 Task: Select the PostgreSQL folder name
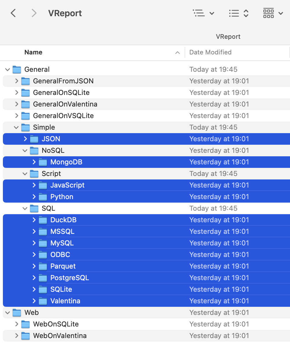(x=70, y=278)
